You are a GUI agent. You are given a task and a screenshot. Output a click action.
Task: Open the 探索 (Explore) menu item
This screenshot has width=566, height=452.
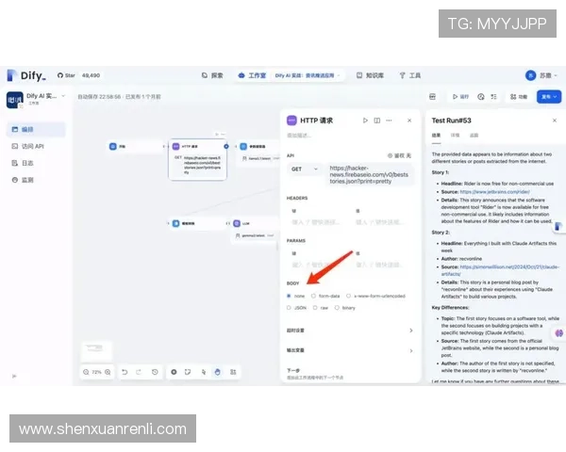point(212,75)
